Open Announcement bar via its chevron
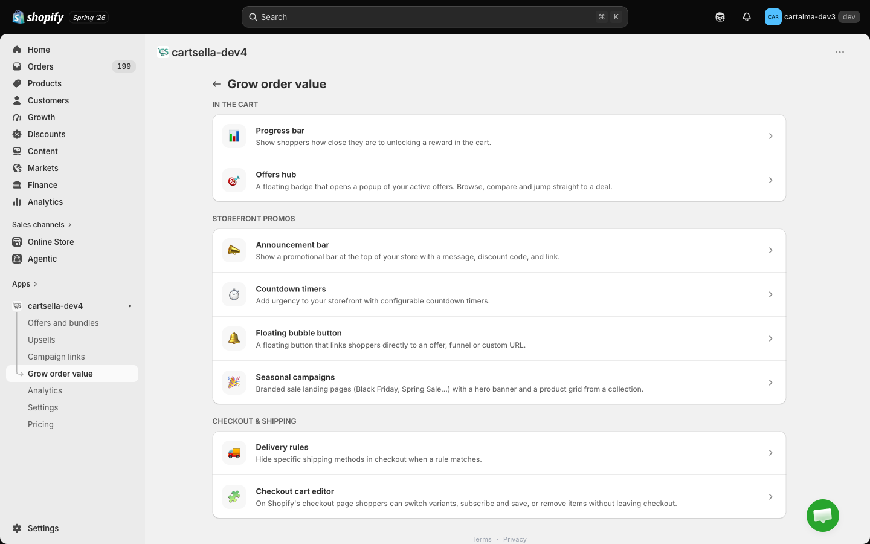Viewport: 870px width, 544px height. tap(770, 250)
